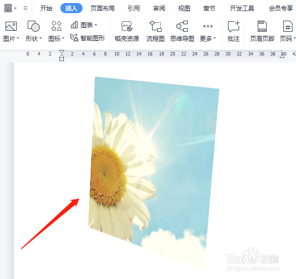Insert a flowchart (流程图)
This screenshot has width=296, height=279.
(156, 31)
